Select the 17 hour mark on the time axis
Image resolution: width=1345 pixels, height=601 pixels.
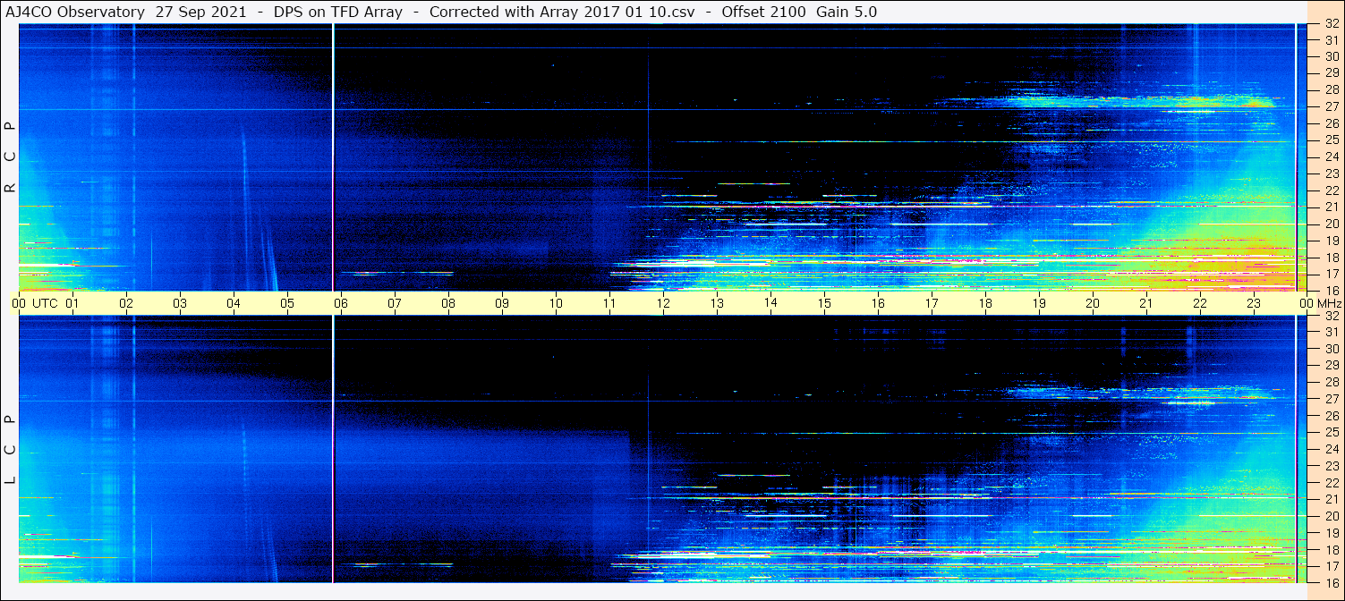click(932, 303)
